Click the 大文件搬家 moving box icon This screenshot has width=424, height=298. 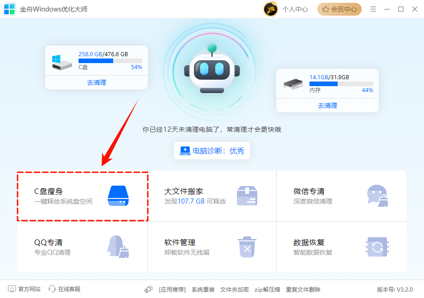click(247, 195)
